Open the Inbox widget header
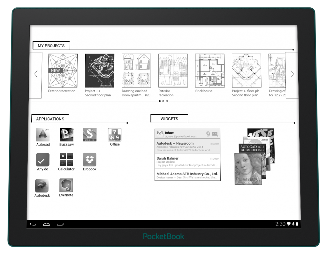The width and height of the screenshot is (327, 254). coord(187,134)
